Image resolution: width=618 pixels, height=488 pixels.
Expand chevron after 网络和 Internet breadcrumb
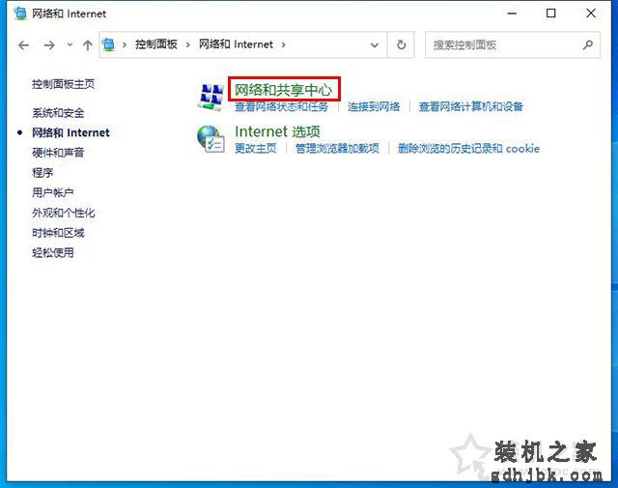tap(283, 44)
